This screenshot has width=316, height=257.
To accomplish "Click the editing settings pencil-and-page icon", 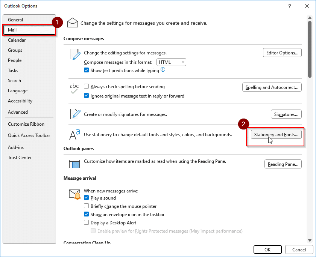I will click(x=75, y=54).
